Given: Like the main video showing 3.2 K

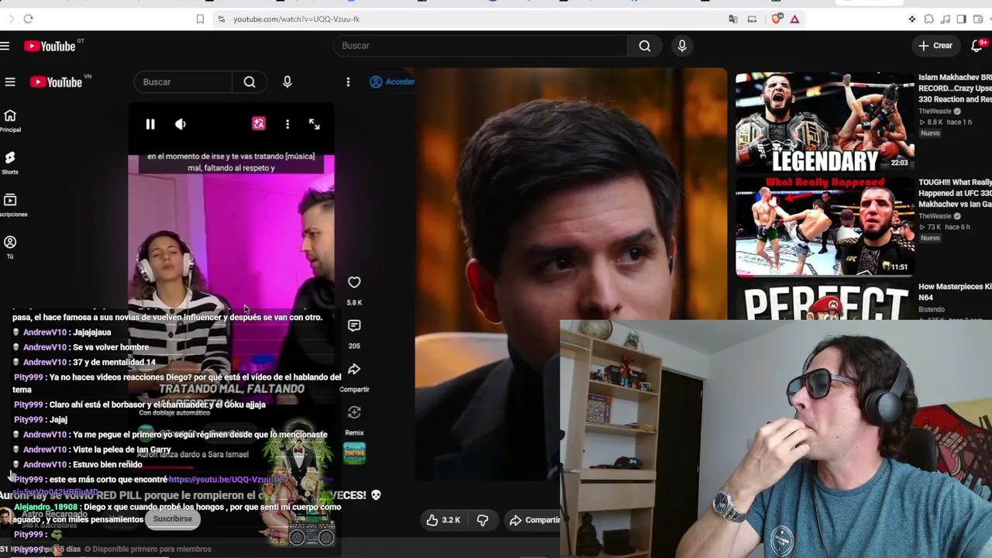Looking at the screenshot, I should (443, 520).
